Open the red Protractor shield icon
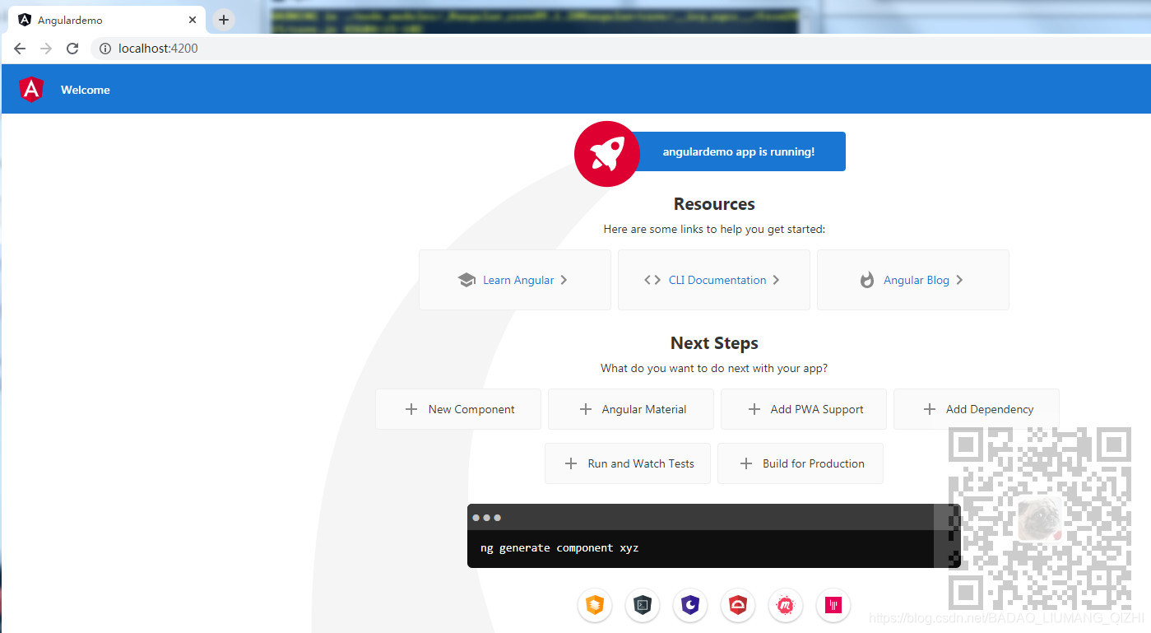1151x633 pixels. coord(738,606)
